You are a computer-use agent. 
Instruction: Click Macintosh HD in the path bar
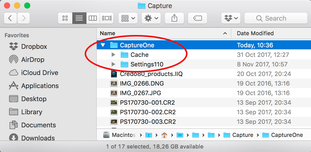(119, 135)
